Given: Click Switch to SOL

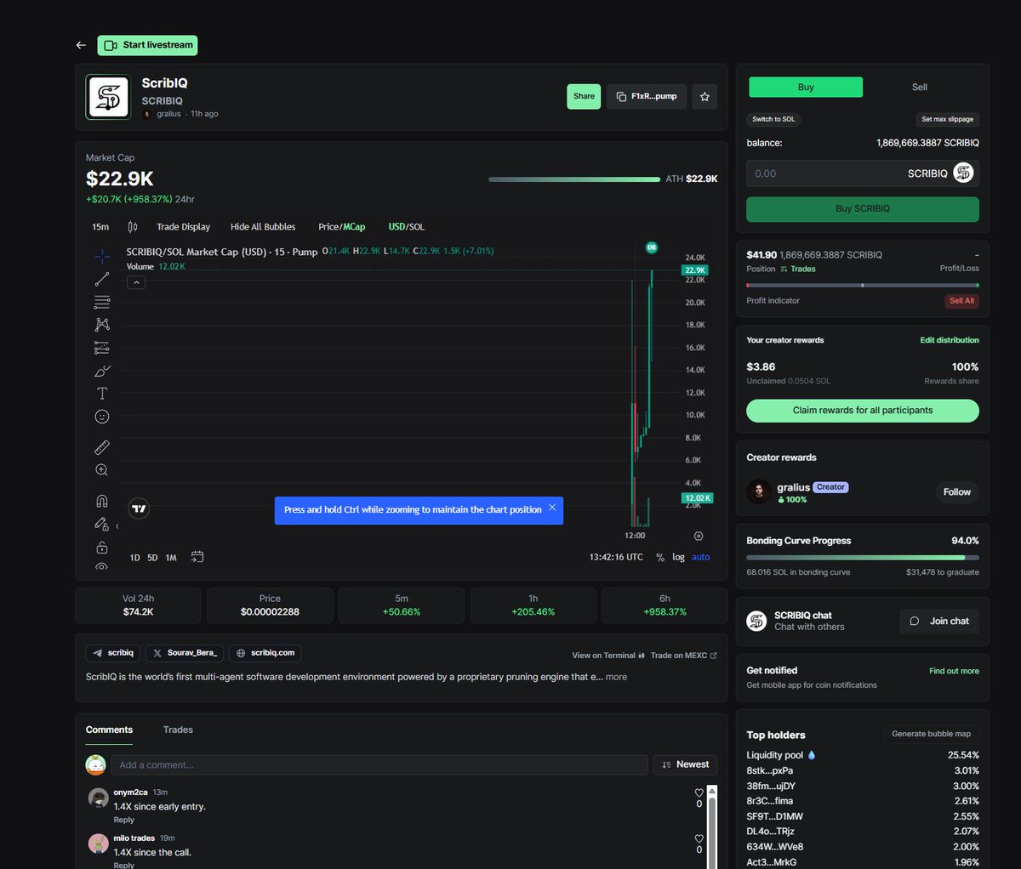Looking at the screenshot, I should coord(773,119).
